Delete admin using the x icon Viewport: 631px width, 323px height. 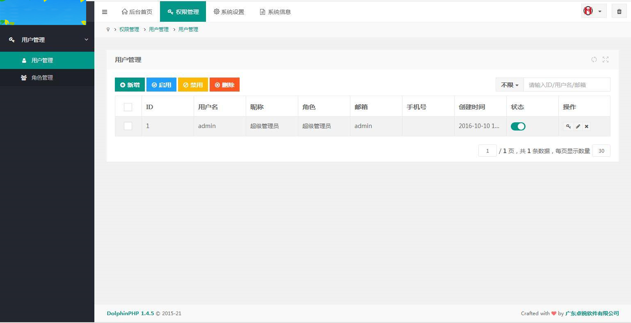coord(586,126)
